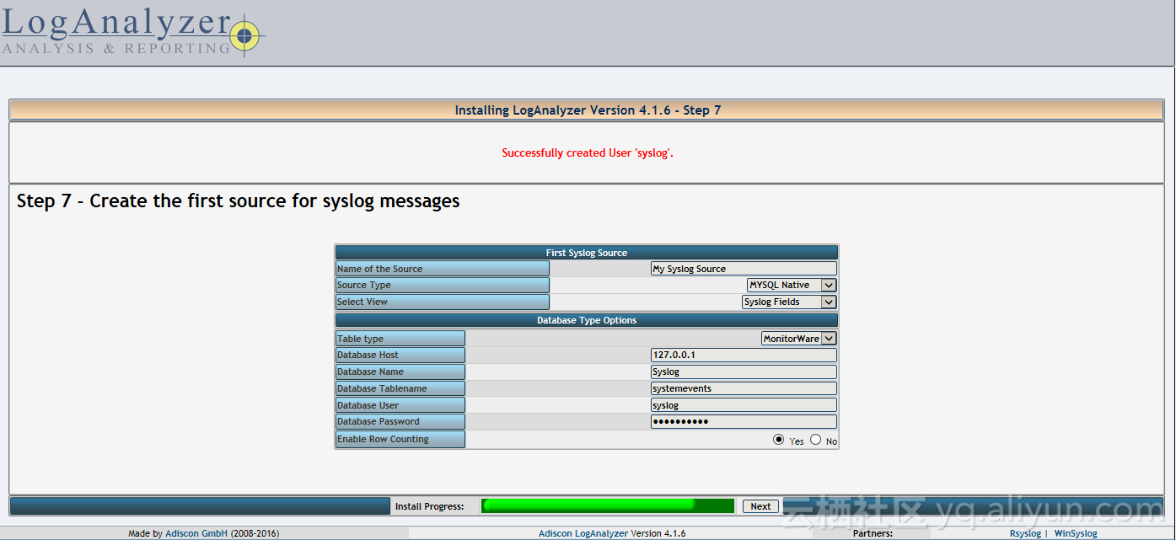
Task: Click the 'Table type' label
Action: (400, 339)
